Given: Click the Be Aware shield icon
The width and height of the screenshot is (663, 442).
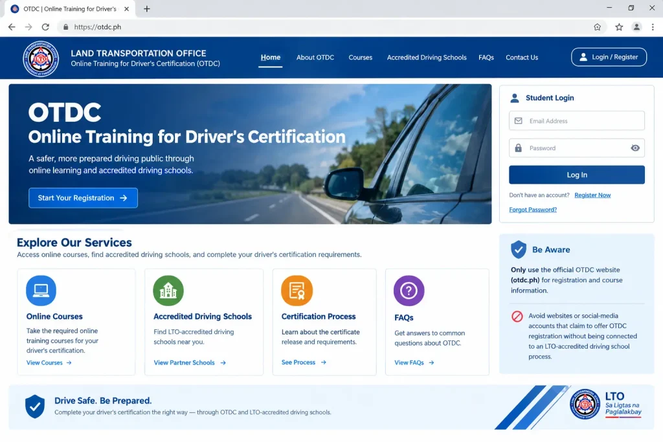Looking at the screenshot, I should coord(519,250).
